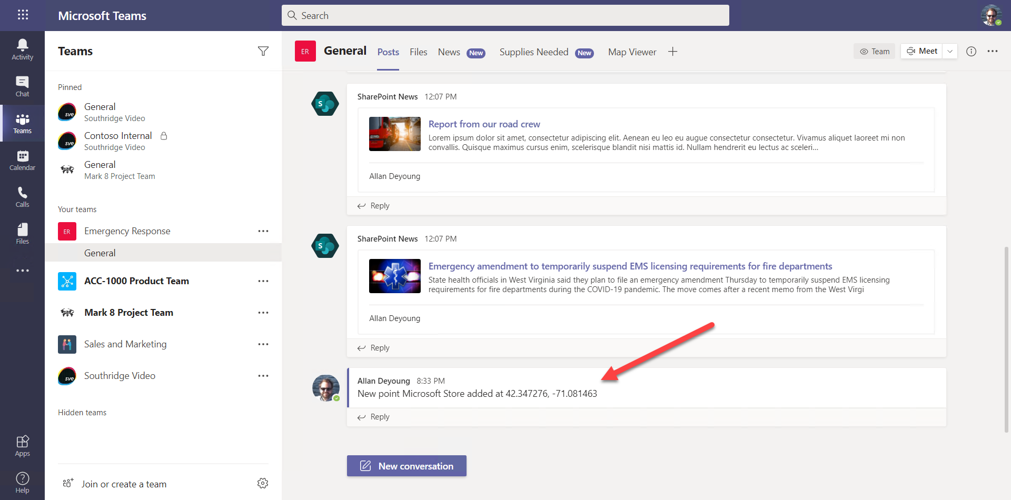This screenshot has width=1011, height=500.
Task: Reply to the road crew news post
Action: tap(373, 206)
